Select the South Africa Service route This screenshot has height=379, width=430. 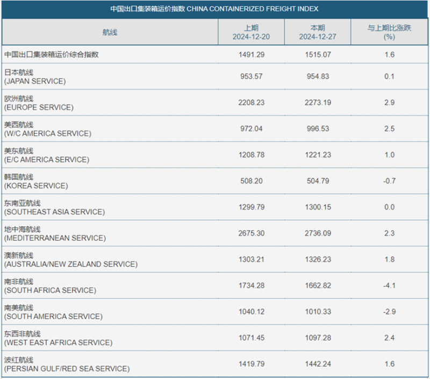click(50, 285)
